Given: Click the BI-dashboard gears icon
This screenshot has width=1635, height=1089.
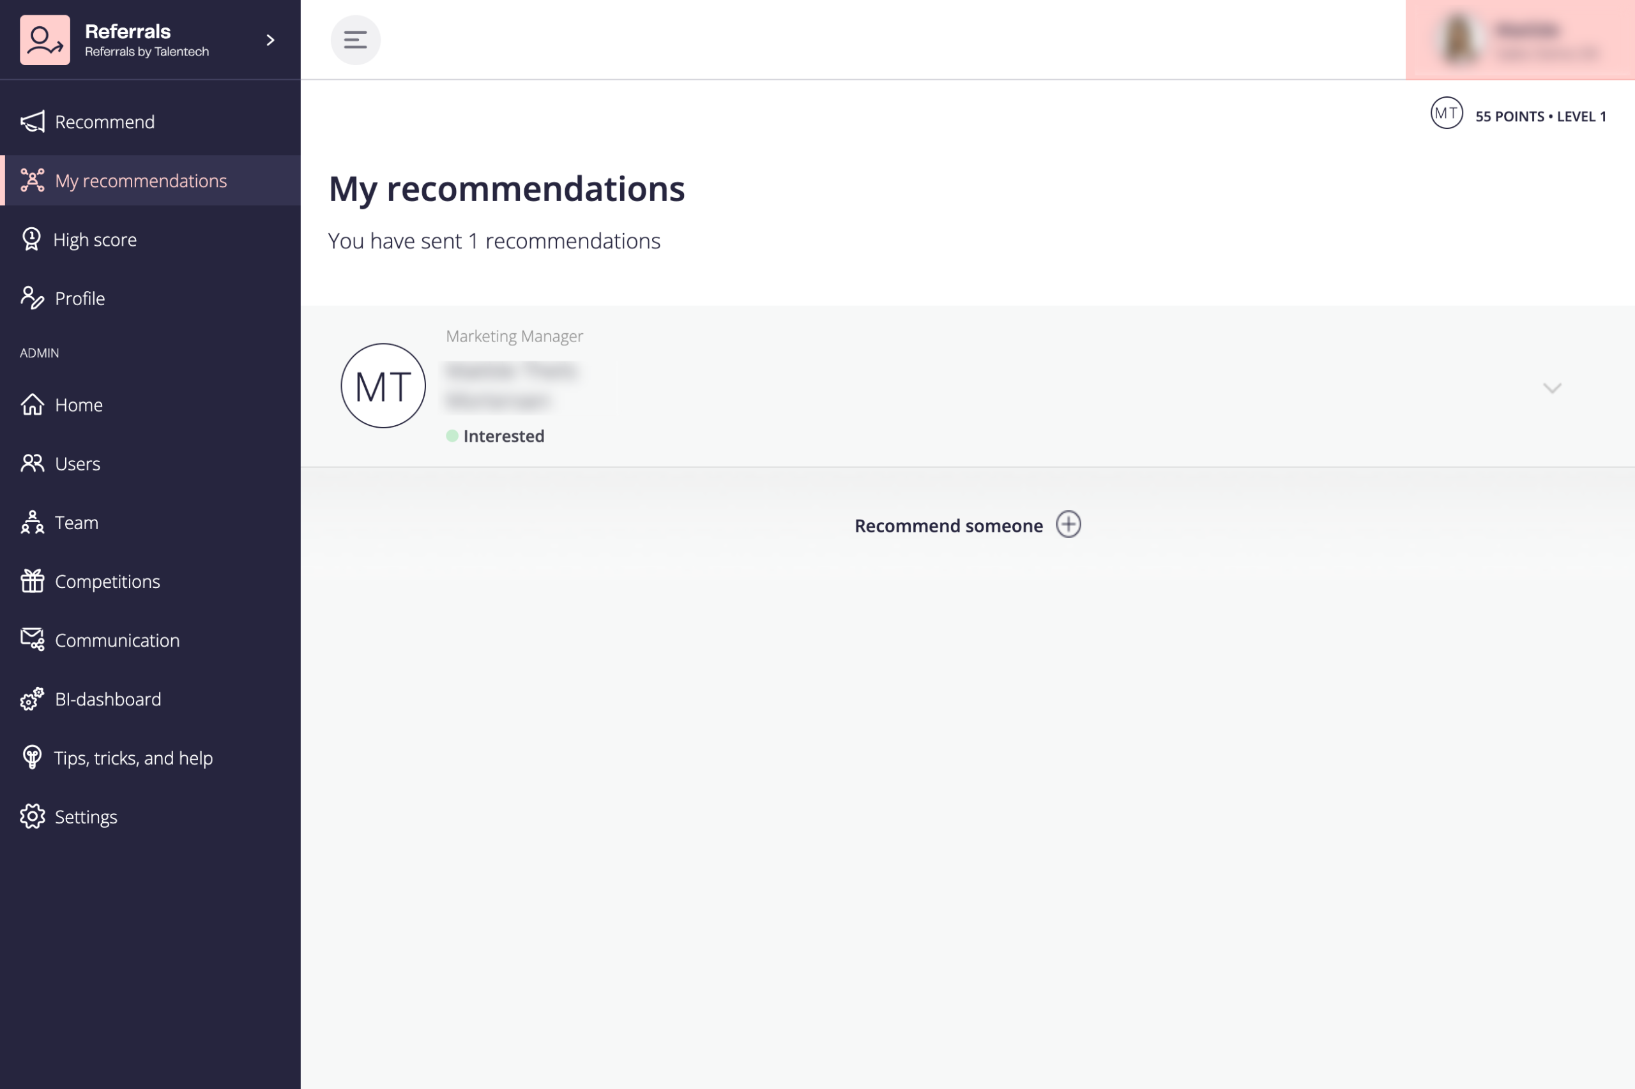Looking at the screenshot, I should tap(33, 699).
